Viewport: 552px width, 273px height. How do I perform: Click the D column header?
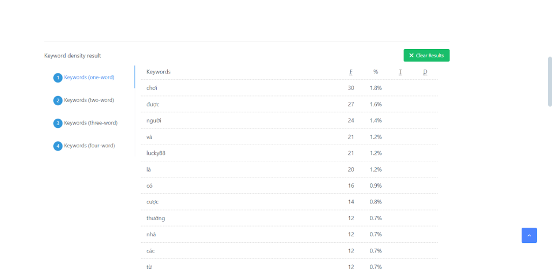pyautogui.click(x=425, y=72)
